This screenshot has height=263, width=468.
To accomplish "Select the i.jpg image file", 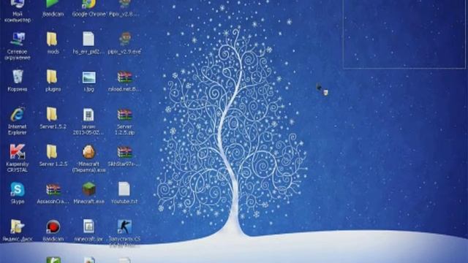I will click(88, 80).
